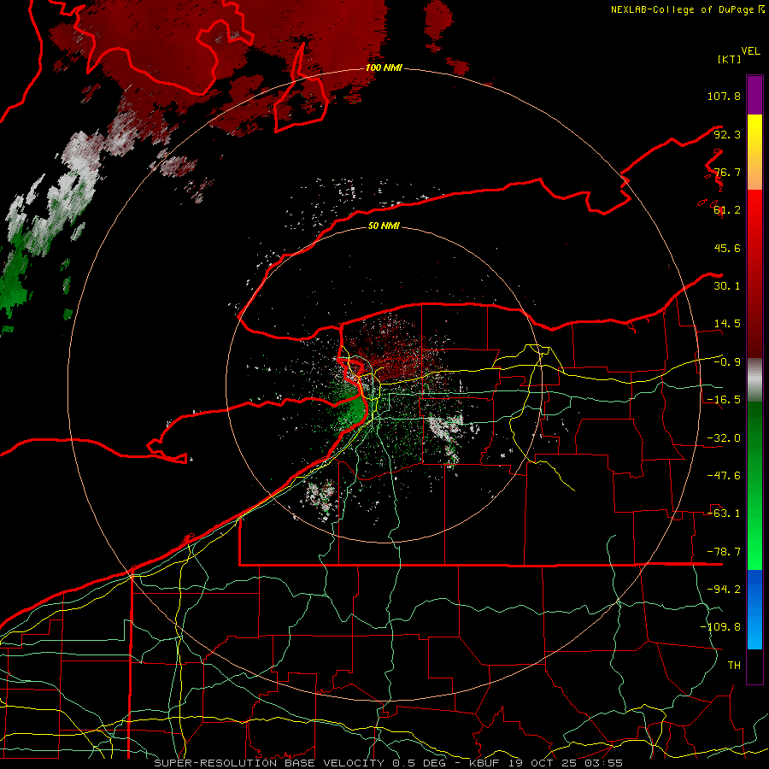Click the -32.0 legend value
The width and height of the screenshot is (769, 769).
724,438
